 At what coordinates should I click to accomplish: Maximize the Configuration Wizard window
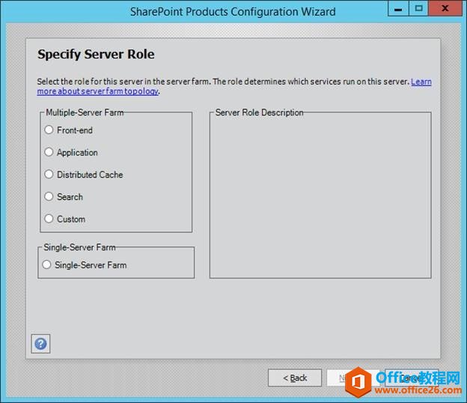point(418,8)
